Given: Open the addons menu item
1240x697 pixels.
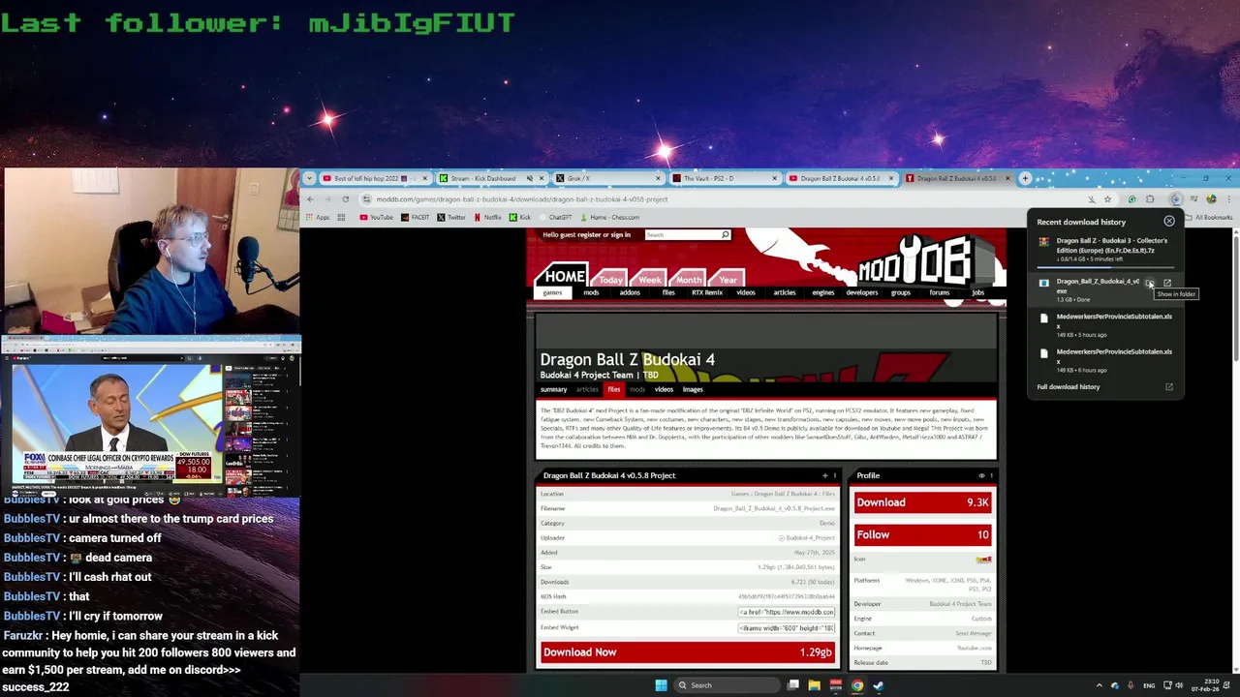Looking at the screenshot, I should point(630,292).
